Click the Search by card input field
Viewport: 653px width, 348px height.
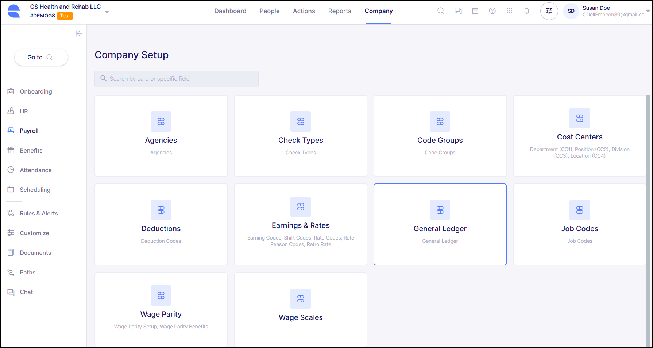177,79
